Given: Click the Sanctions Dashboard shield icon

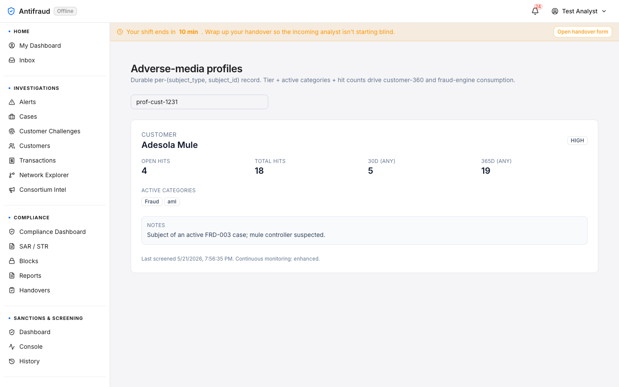Looking at the screenshot, I should (12, 332).
